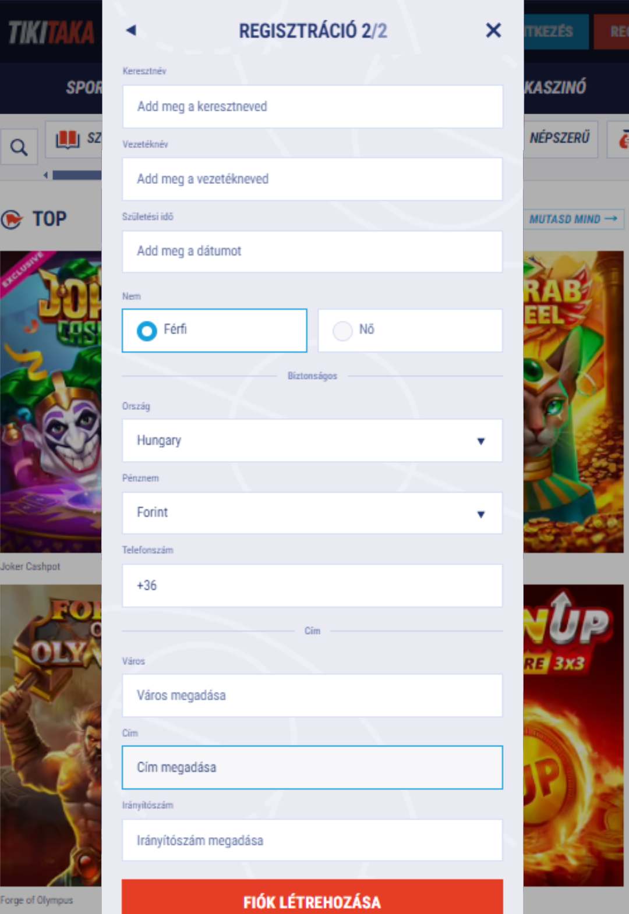629x914 pixels.
Task: Go back using the arrow beside Regisztráció
Action: point(131,30)
